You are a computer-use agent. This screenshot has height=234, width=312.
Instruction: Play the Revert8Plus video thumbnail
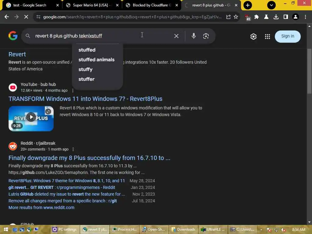[x=31, y=119]
